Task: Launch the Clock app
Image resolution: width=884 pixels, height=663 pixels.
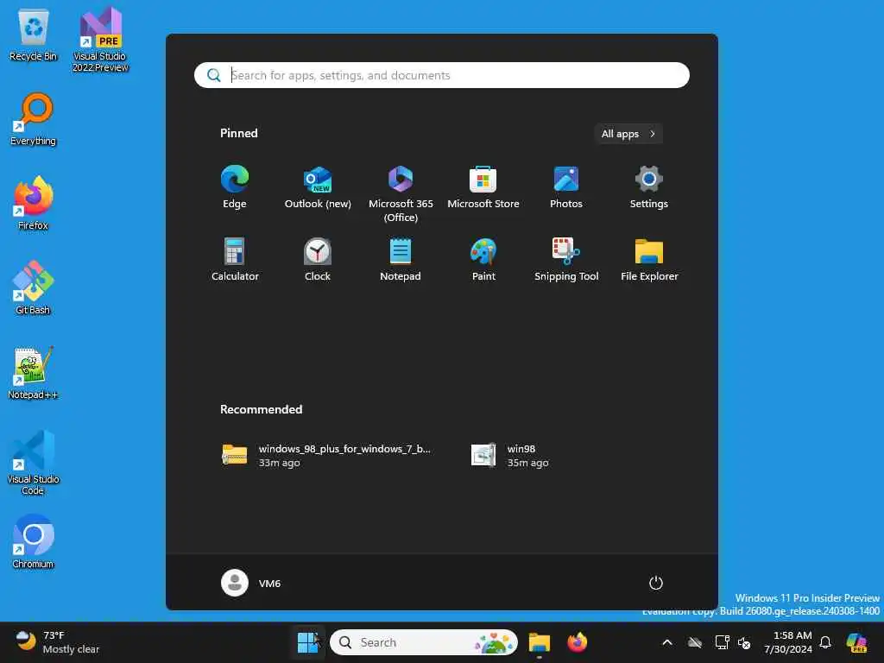Action: coord(318,260)
